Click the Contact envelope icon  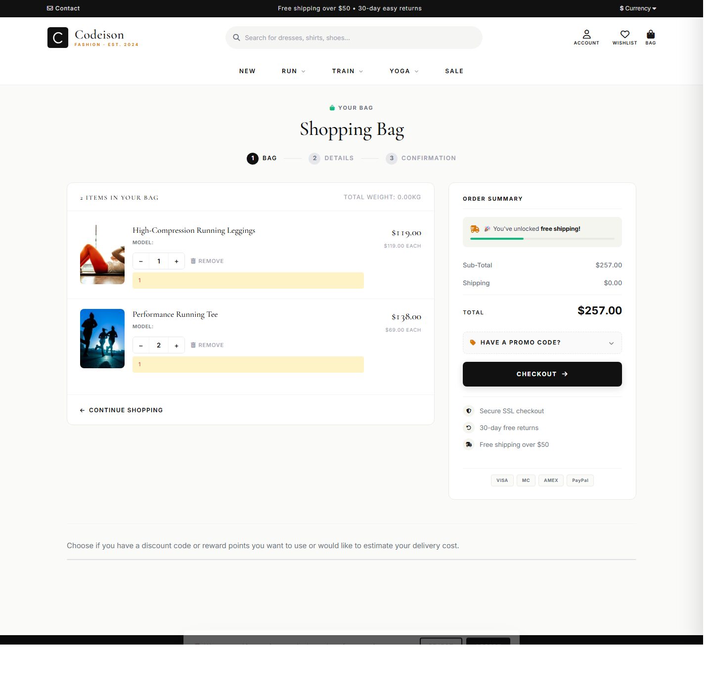[x=49, y=8]
